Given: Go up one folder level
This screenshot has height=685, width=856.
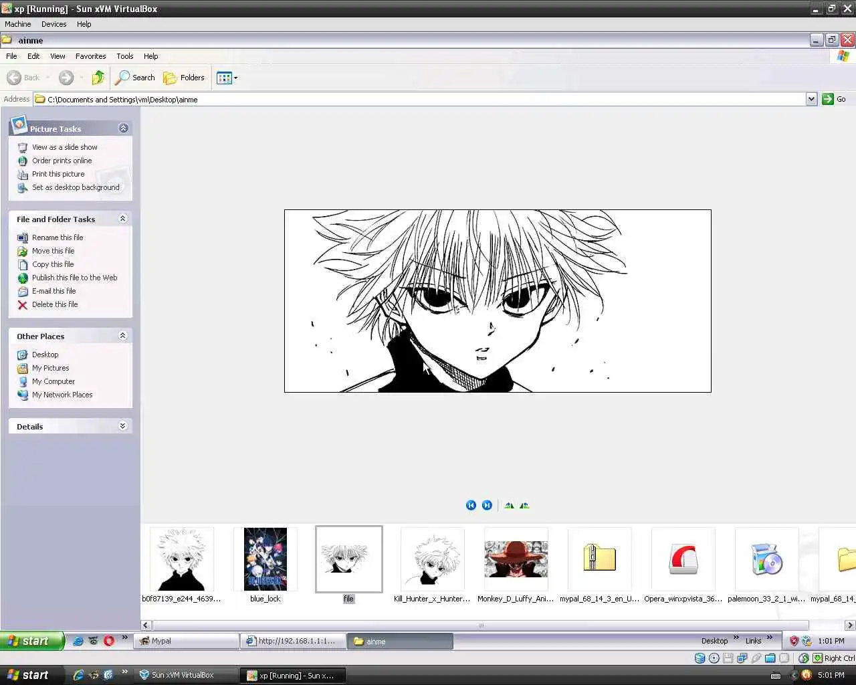Looking at the screenshot, I should [x=98, y=78].
